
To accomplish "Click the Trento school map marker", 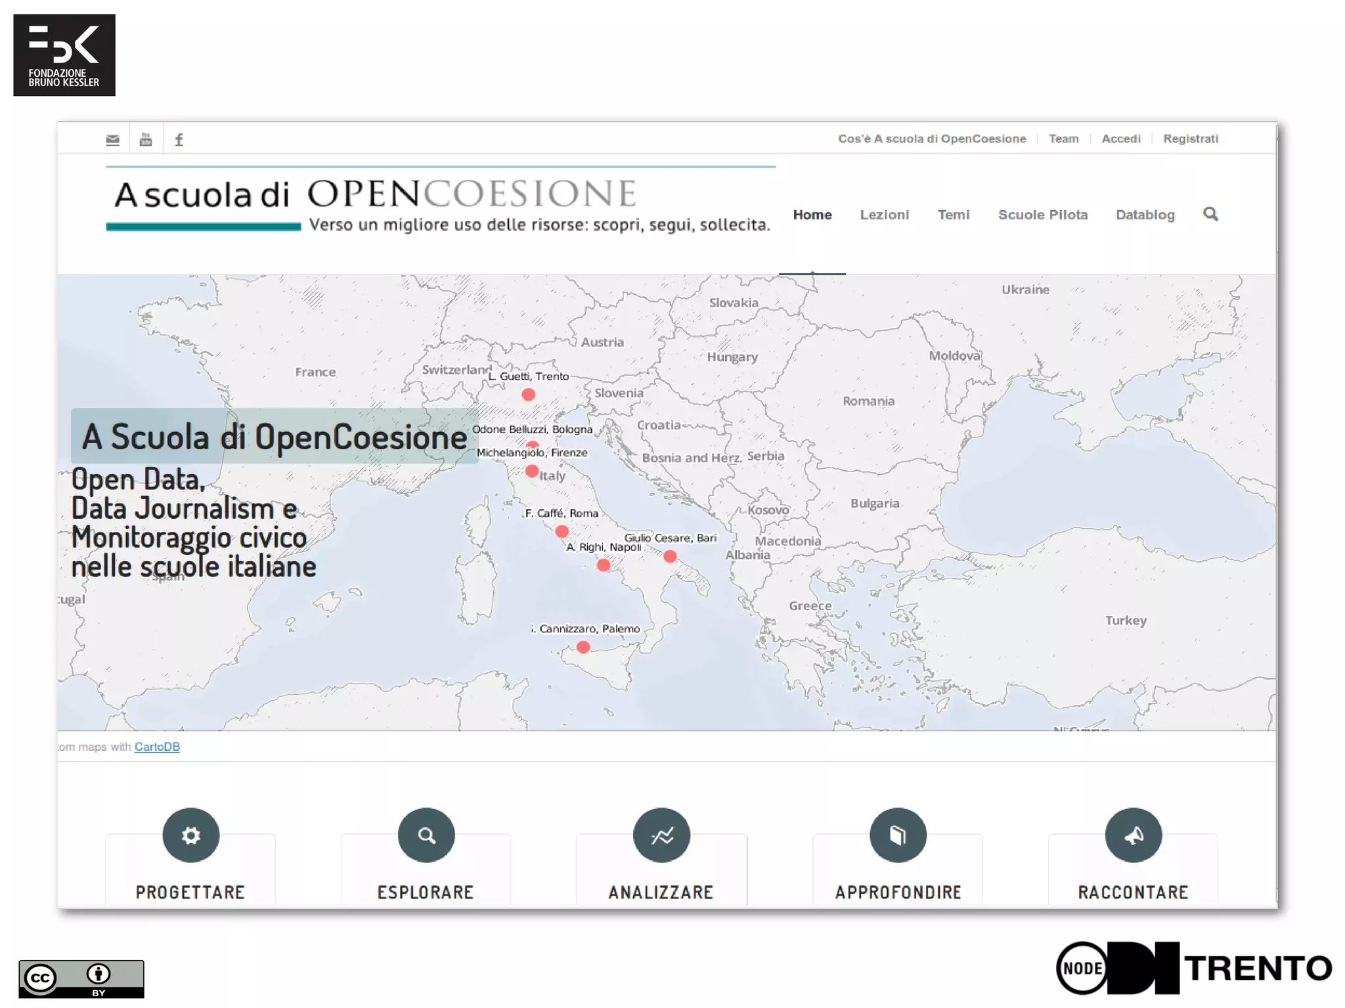I will (x=528, y=395).
